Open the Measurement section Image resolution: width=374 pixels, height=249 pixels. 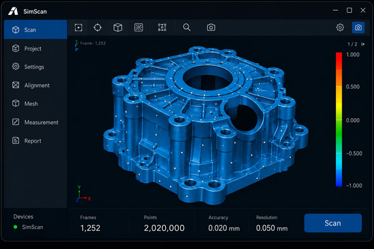(x=36, y=122)
